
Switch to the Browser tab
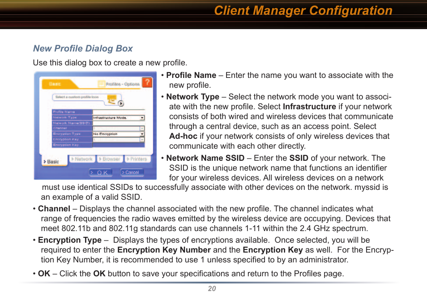pyautogui.click(x=109, y=159)
